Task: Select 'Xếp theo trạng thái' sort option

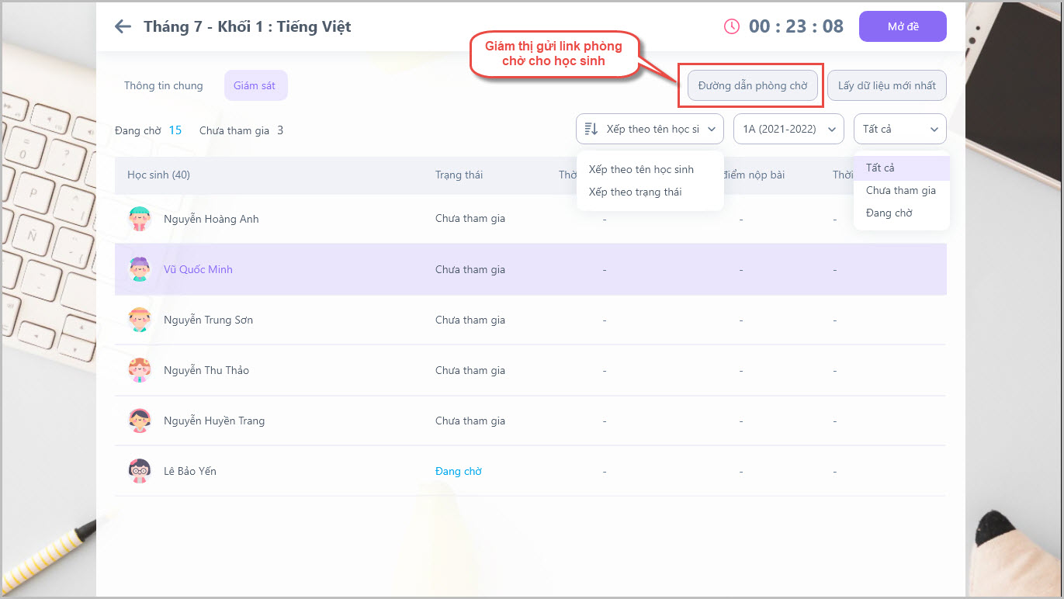Action: (635, 192)
